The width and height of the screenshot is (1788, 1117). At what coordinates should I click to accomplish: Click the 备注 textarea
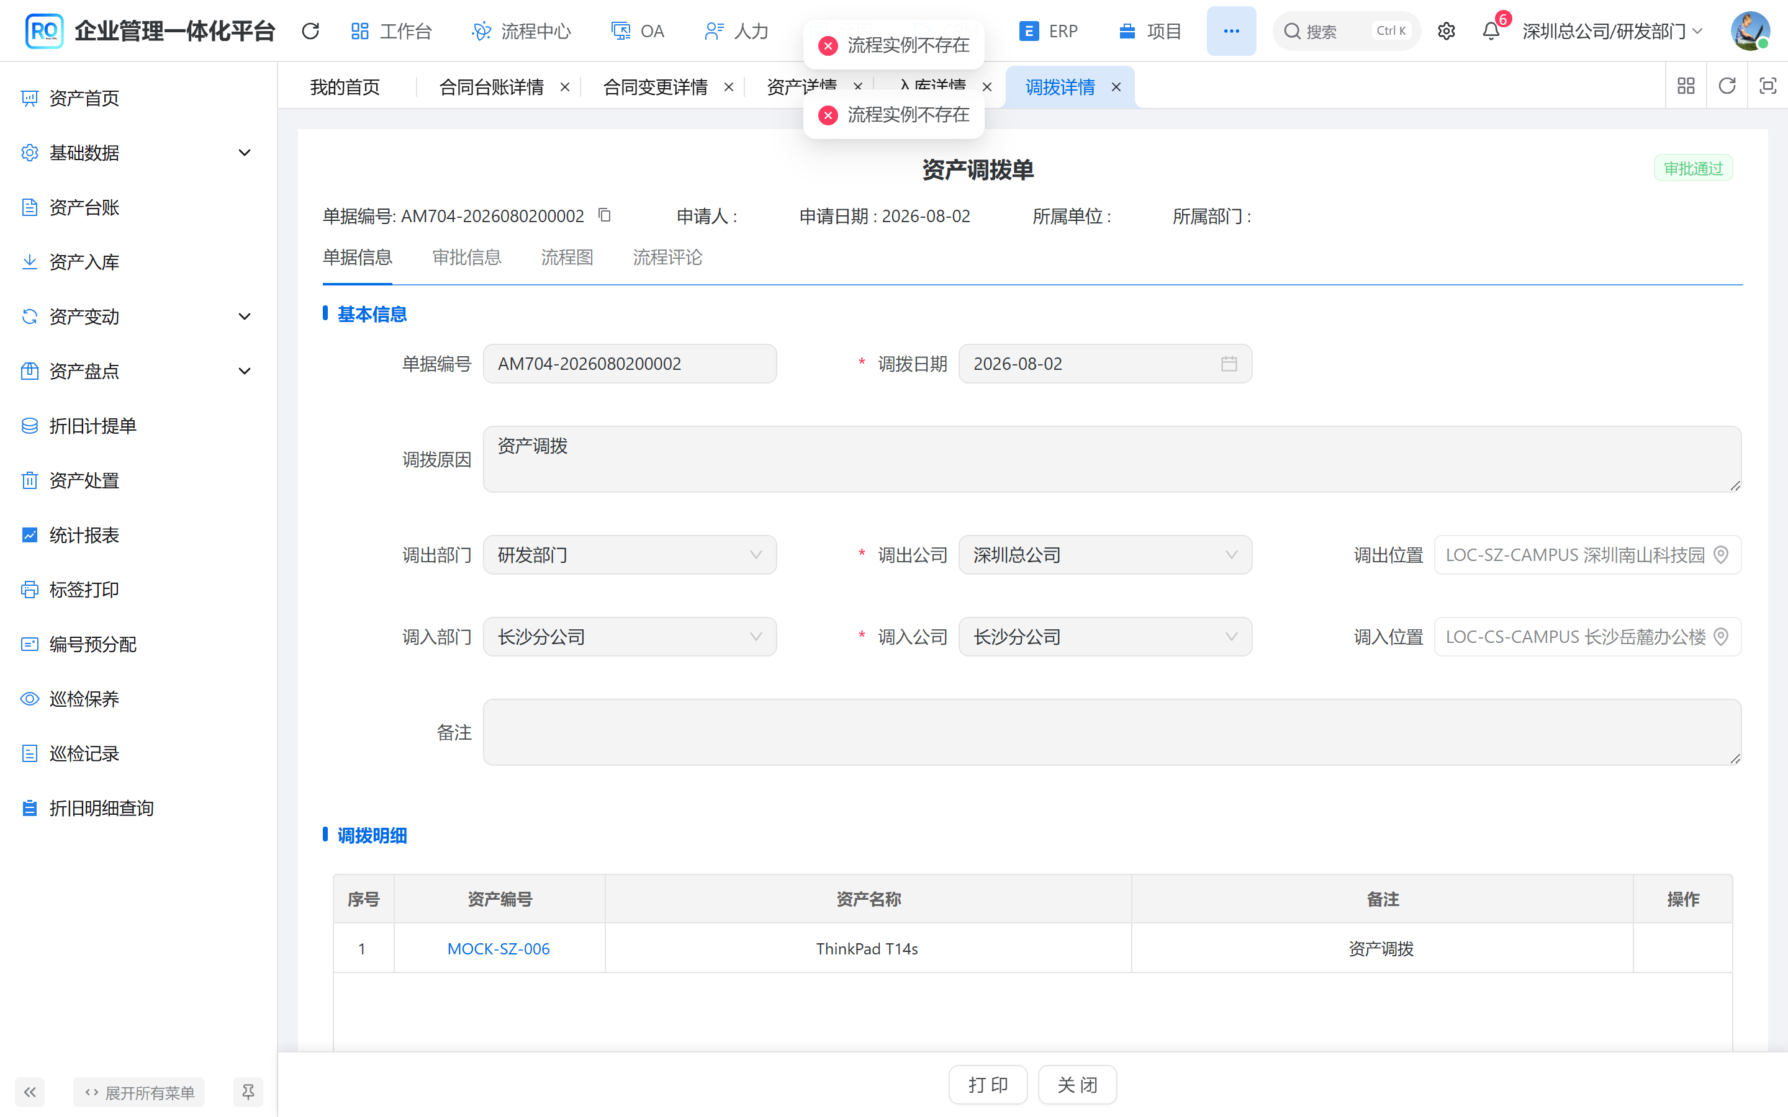[x=1112, y=732]
